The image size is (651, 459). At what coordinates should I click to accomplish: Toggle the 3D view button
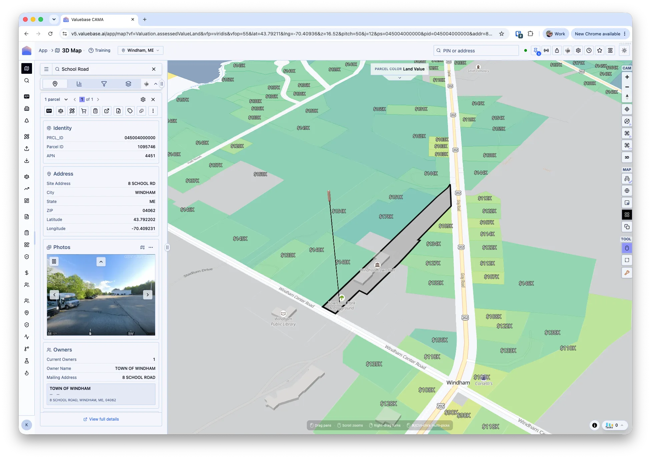click(627, 157)
